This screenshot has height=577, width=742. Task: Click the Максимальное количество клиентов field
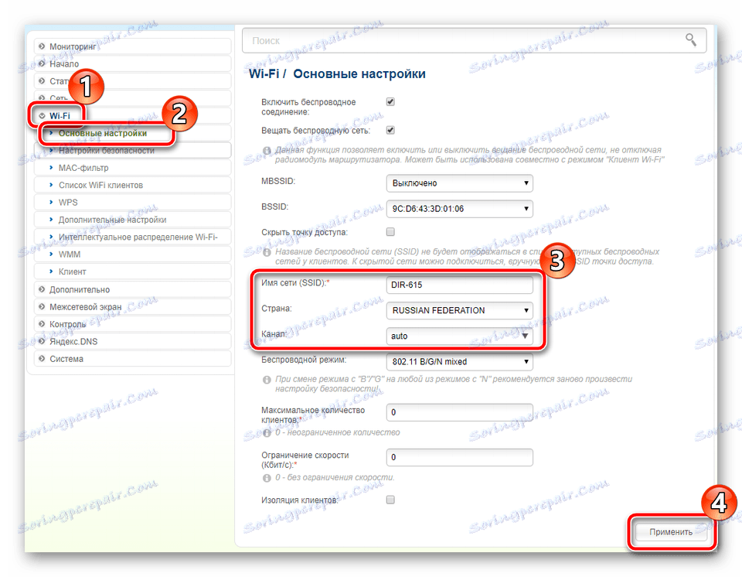point(459,412)
